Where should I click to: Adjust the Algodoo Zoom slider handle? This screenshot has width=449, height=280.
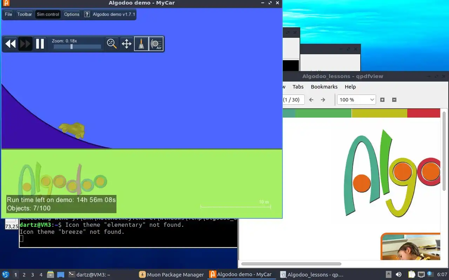click(x=72, y=46)
